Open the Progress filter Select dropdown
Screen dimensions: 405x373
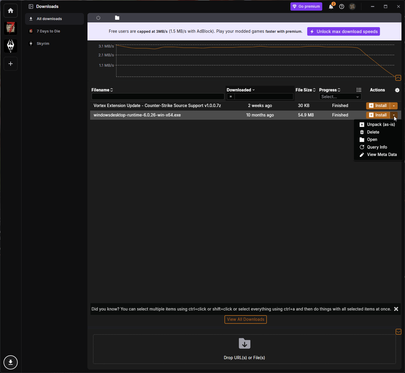[x=340, y=97]
